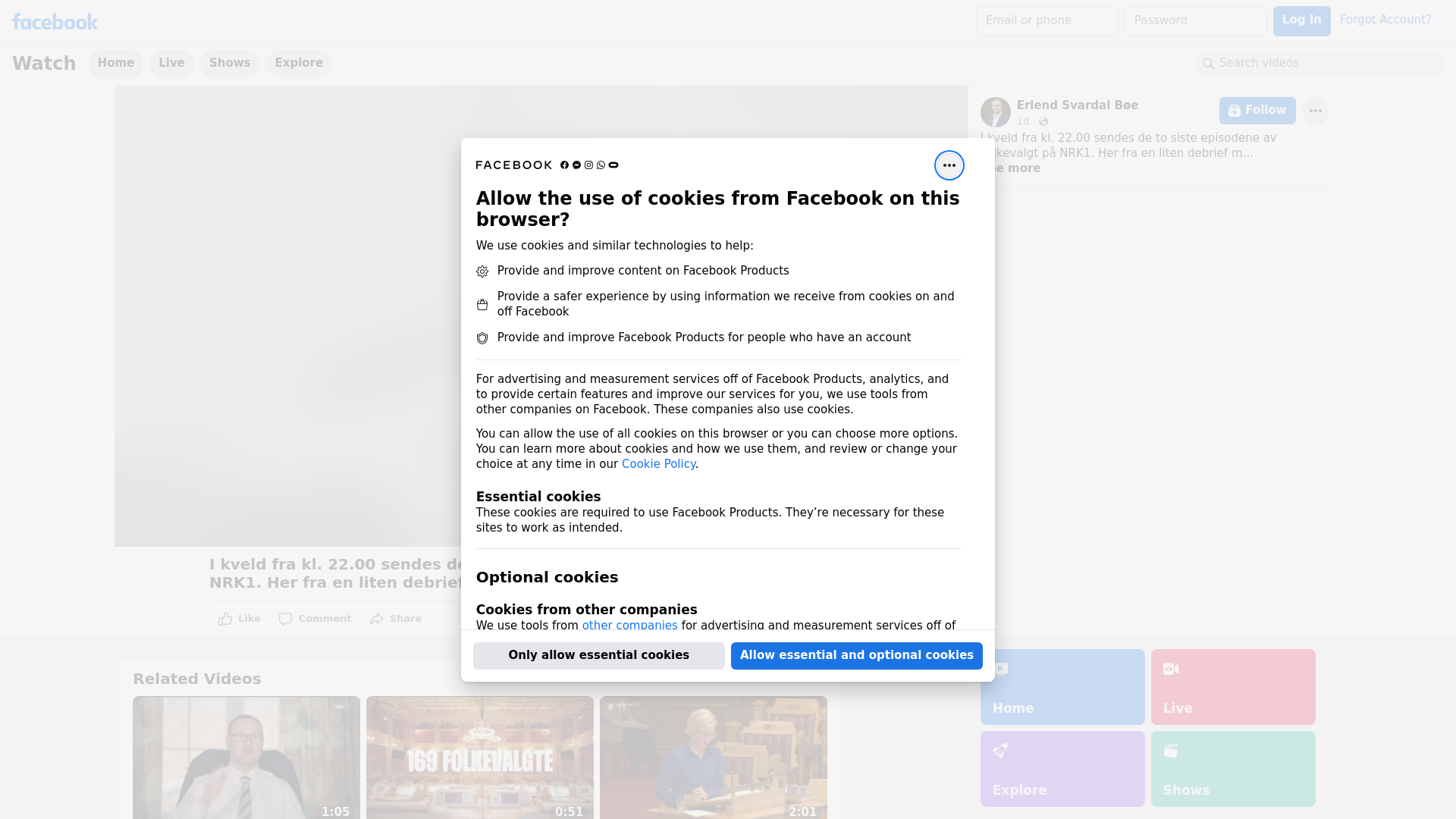Open the three-dots menu in cookie dialog

pyautogui.click(x=949, y=165)
